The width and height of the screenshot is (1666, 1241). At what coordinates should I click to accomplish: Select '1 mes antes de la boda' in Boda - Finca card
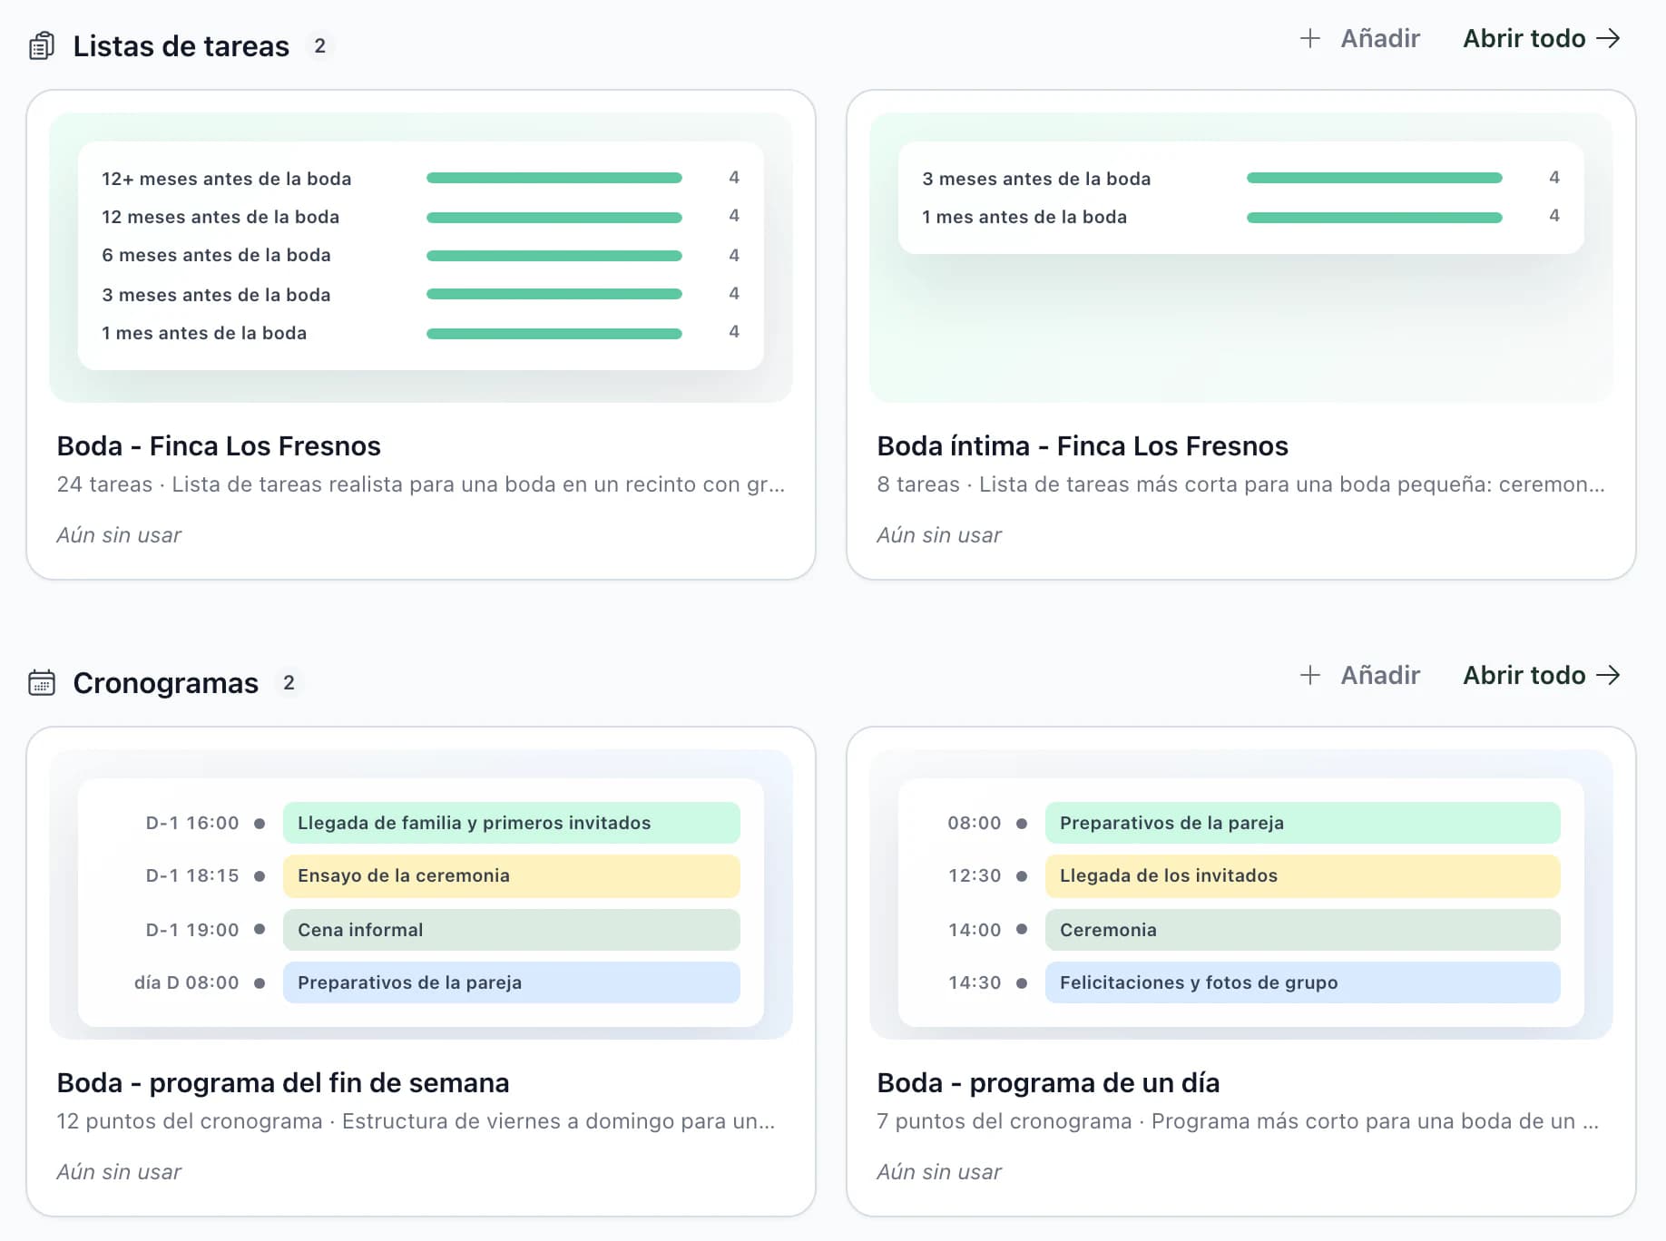tap(204, 333)
